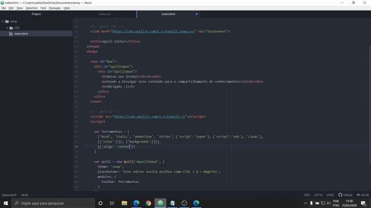Change UTF-8 encoding in status bar
Image resolution: width=371 pixels, height=208 pixels.
coord(318,195)
